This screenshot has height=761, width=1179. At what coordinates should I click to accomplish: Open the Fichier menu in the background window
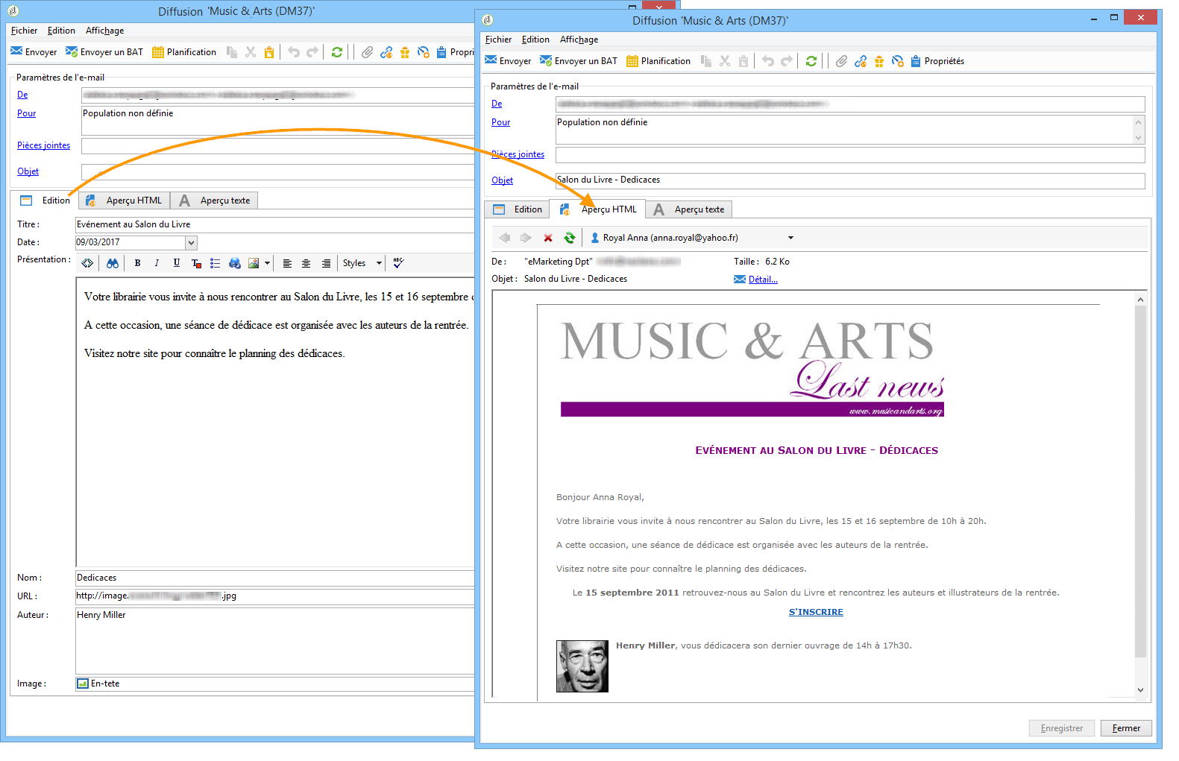click(x=25, y=31)
